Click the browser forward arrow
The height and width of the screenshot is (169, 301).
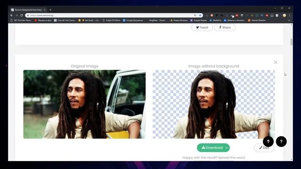coord(17,15)
